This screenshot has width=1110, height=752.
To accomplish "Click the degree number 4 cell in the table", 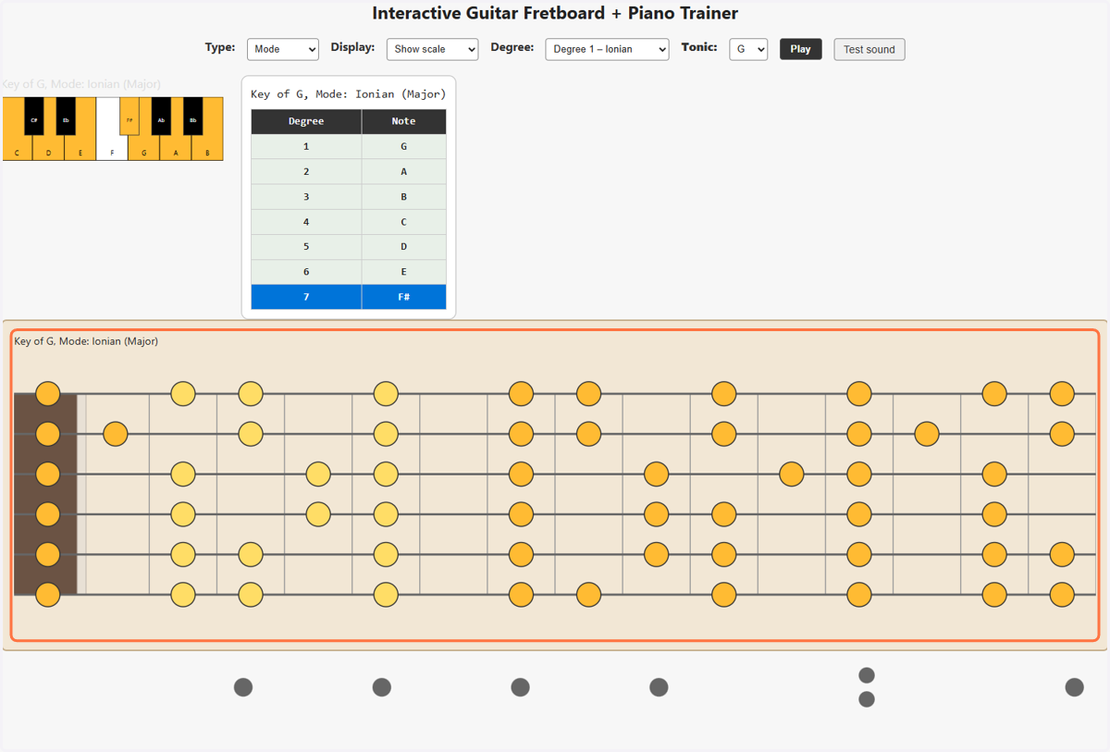I will (306, 222).
